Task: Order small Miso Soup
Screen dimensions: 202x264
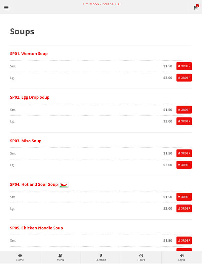Action: point(184,153)
